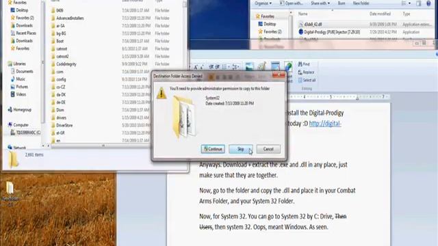Select Favorites (2) in the right Explorer sidebar
The width and height of the screenshot is (438, 246).
click(270, 31)
